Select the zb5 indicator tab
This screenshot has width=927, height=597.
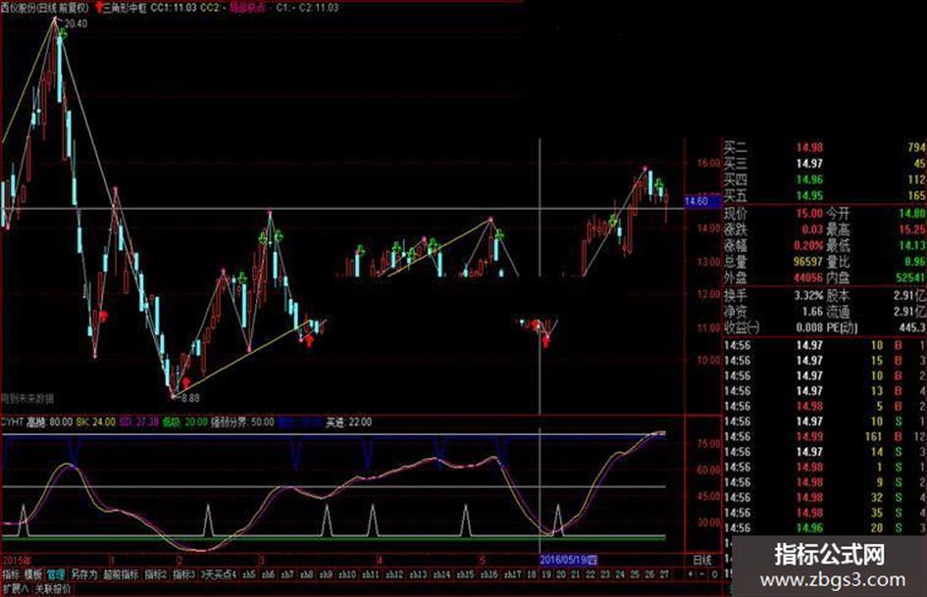[249, 573]
